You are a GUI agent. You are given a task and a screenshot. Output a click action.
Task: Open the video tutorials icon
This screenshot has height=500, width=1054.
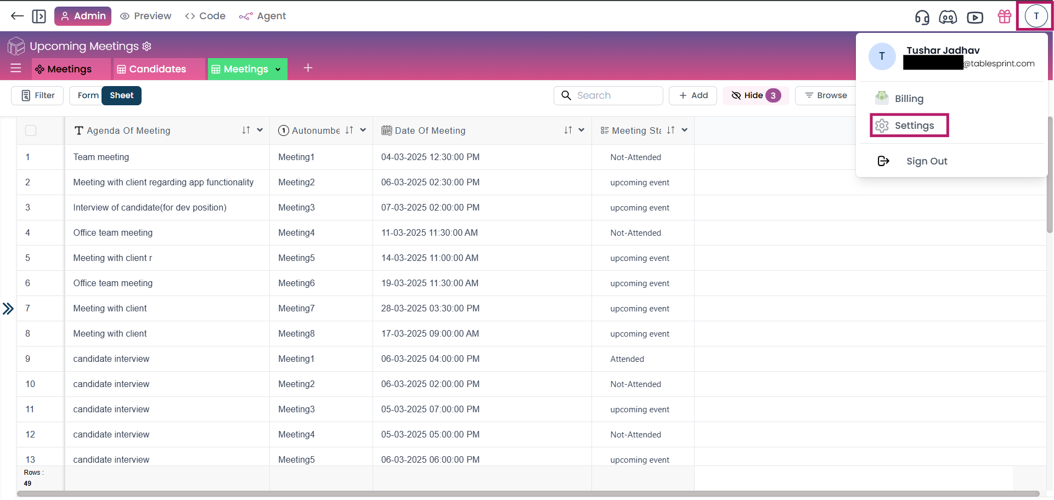tap(974, 17)
